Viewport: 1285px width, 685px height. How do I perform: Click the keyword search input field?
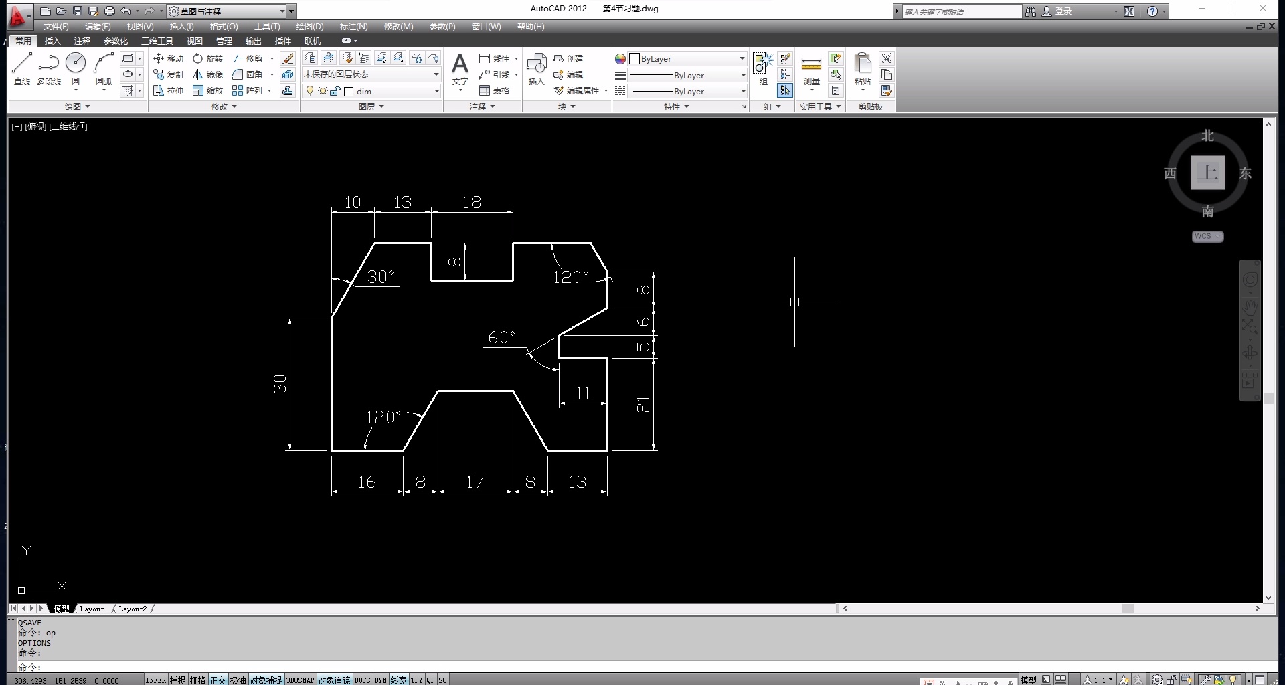pos(961,11)
